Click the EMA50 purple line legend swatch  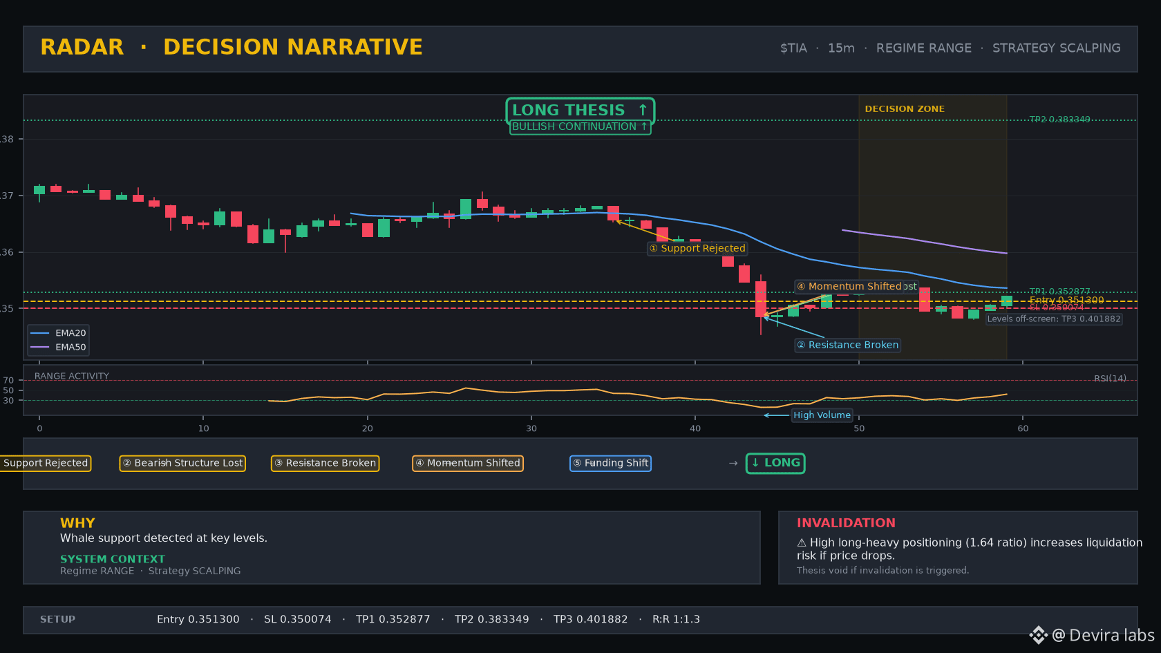tap(40, 347)
